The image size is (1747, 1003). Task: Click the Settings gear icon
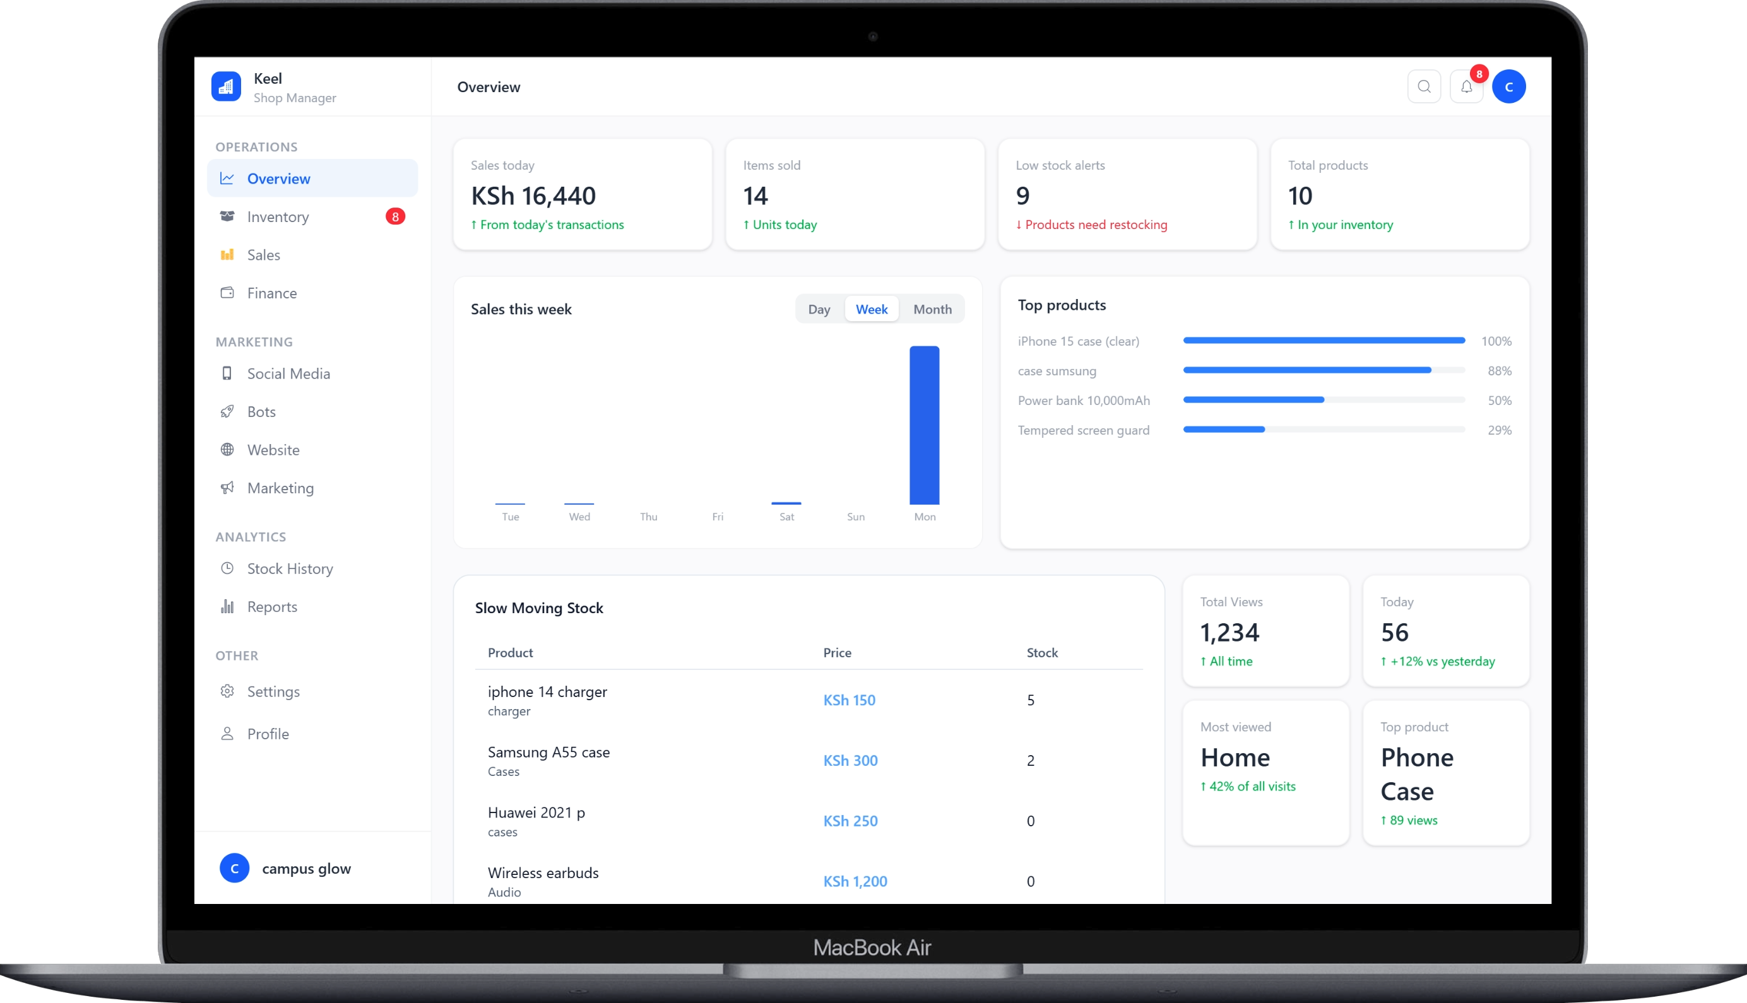[227, 691]
